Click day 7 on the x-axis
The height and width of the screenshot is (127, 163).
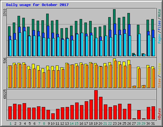pyautogui.click(x=39, y=124)
